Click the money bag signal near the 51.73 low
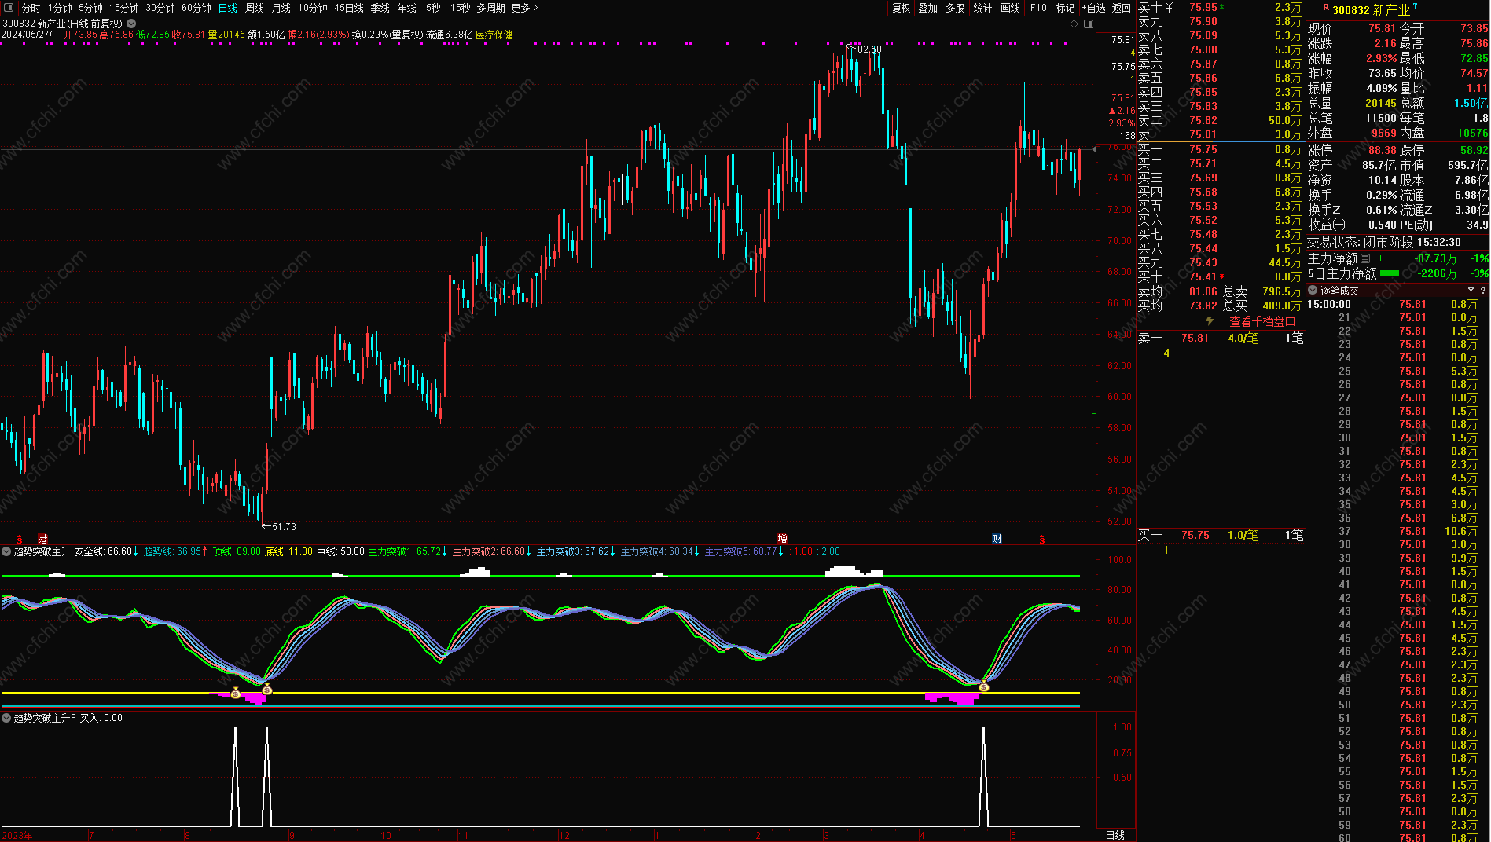 (267, 690)
